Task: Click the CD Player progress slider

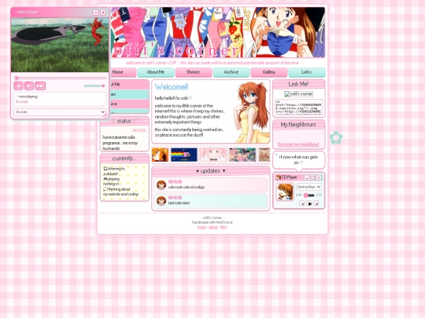Action: (309, 196)
